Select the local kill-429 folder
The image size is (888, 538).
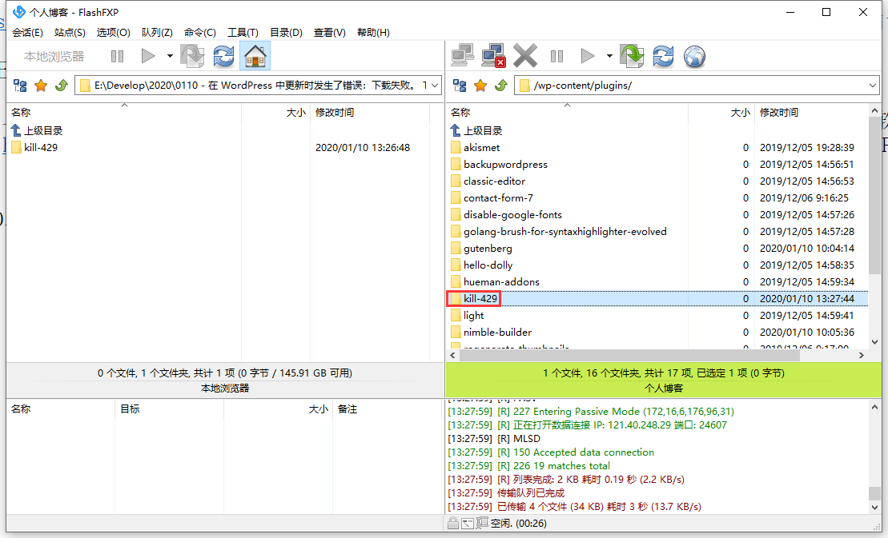(40, 147)
